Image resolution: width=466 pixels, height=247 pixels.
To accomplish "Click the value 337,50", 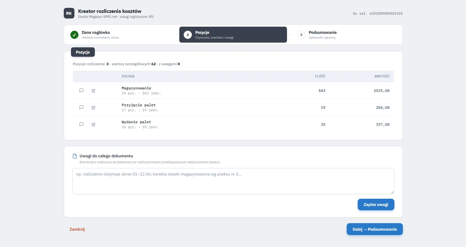I will click(x=383, y=124).
